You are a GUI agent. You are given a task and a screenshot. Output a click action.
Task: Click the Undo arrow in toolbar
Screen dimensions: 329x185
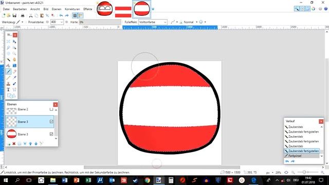point(61,15)
